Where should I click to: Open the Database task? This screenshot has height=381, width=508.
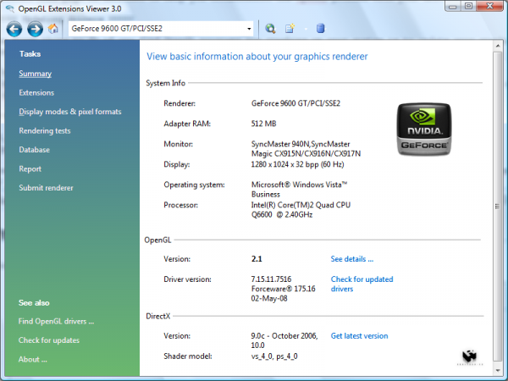tap(35, 150)
